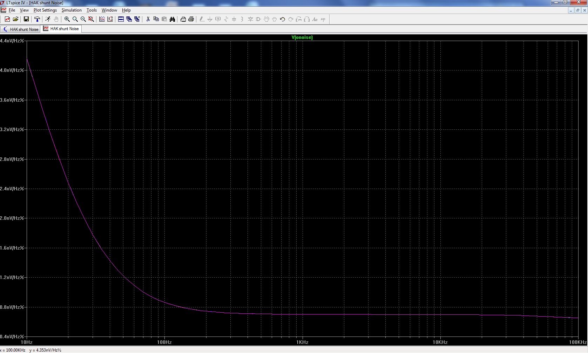Open the Plot Settings menu

pyautogui.click(x=45, y=10)
